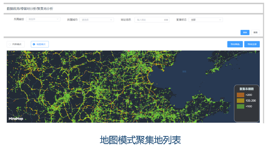Image resolution: width=265 pixels, height=146 pixels.
Task: Expand the 聚集状态 dropdown showing 全部
Action: pos(206,20)
